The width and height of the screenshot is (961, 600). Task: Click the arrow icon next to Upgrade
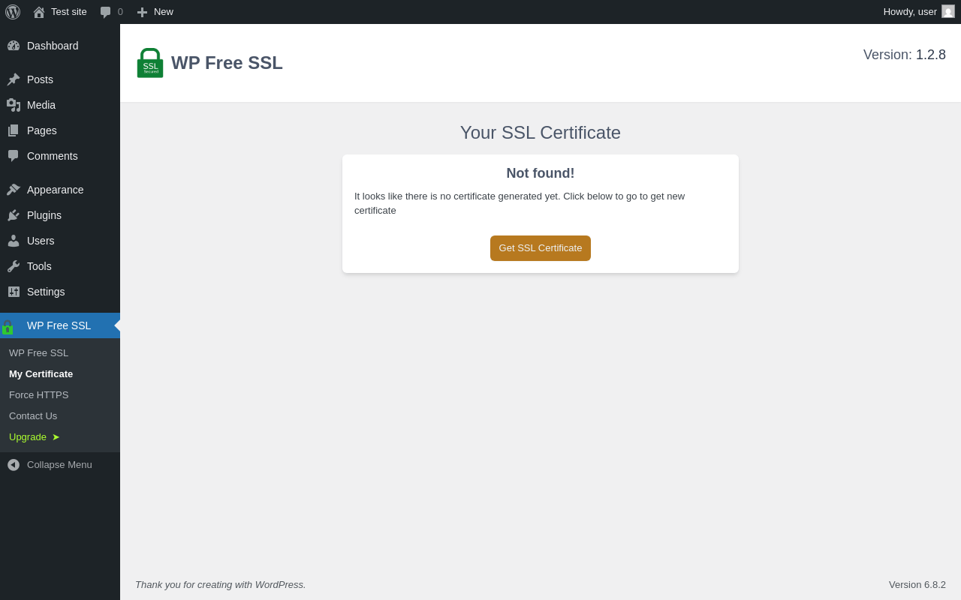56,437
